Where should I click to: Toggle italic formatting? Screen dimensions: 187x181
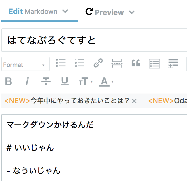point(27,81)
